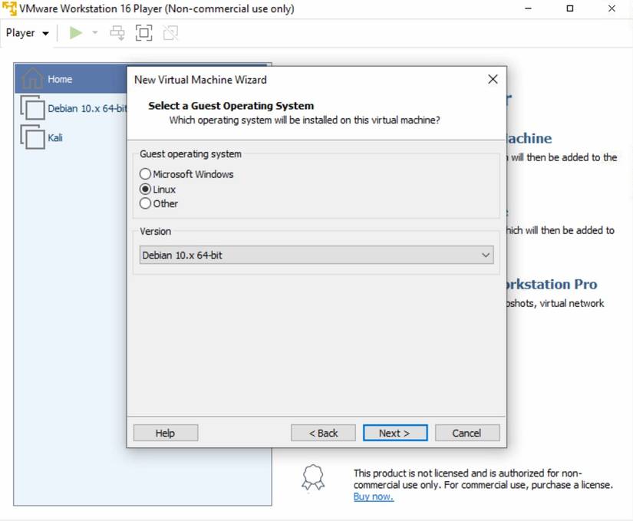The width and height of the screenshot is (633, 521).
Task: Open the Buy now license link
Action: tap(373, 496)
